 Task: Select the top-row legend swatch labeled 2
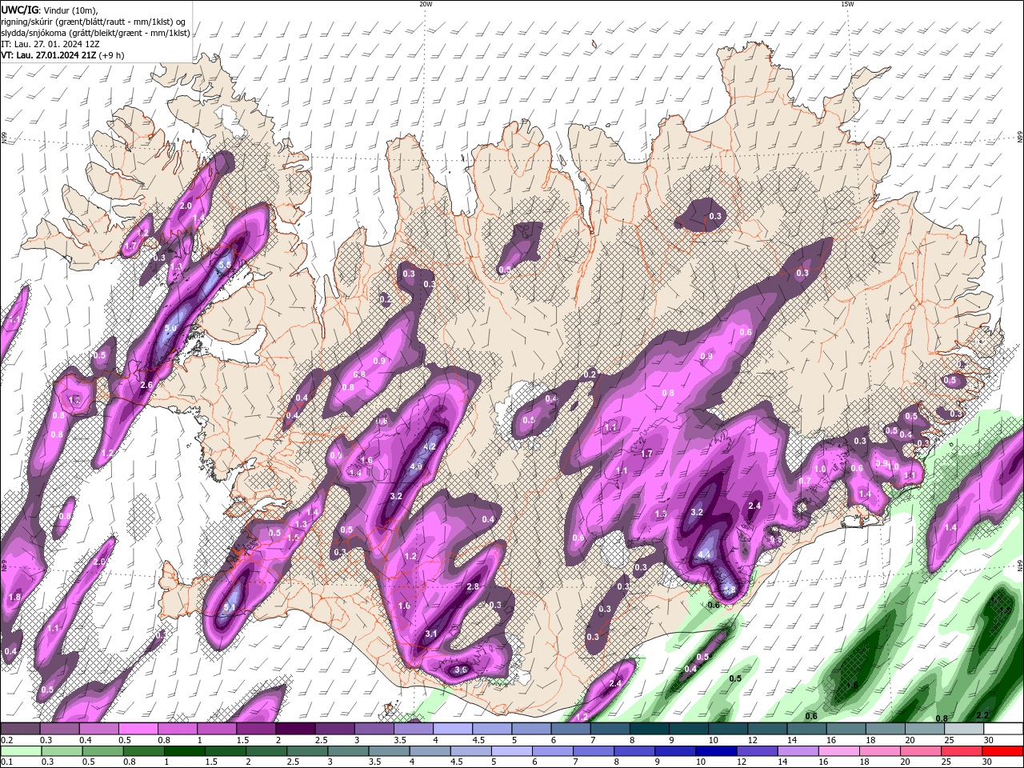(x=295, y=729)
